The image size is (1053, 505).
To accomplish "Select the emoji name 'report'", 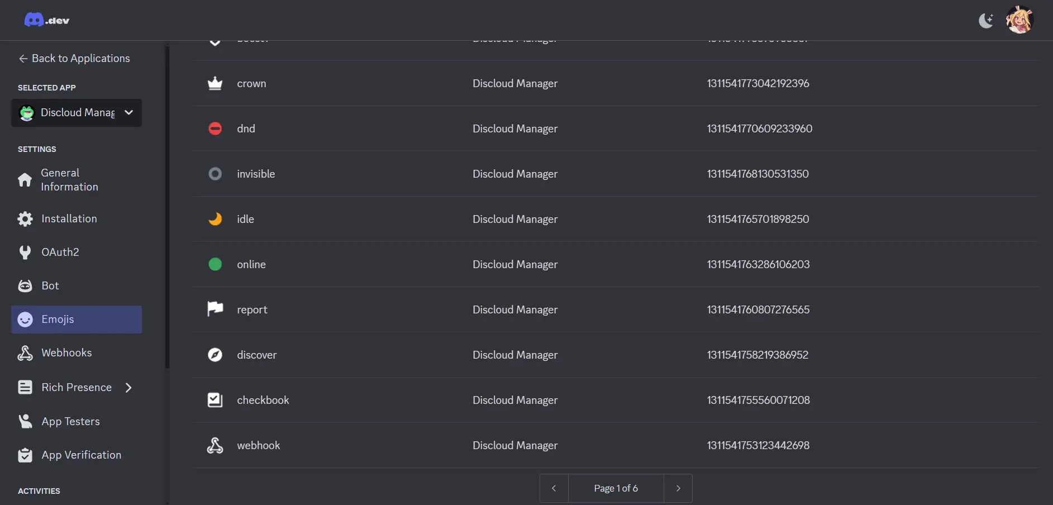I will point(252,310).
